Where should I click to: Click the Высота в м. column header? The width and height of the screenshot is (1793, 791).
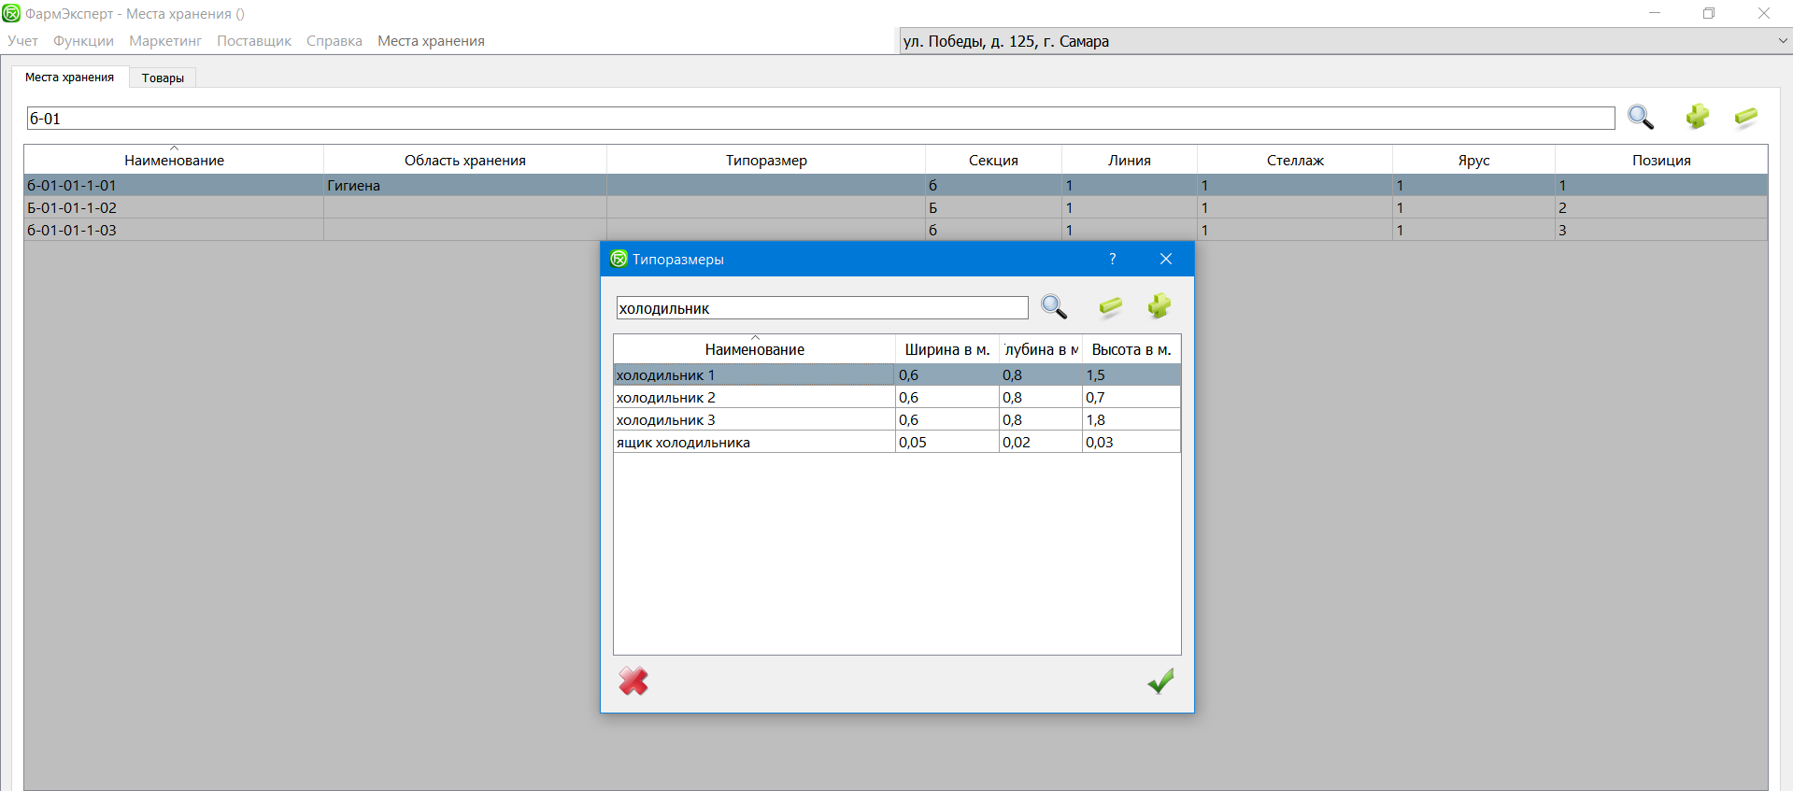click(x=1131, y=349)
